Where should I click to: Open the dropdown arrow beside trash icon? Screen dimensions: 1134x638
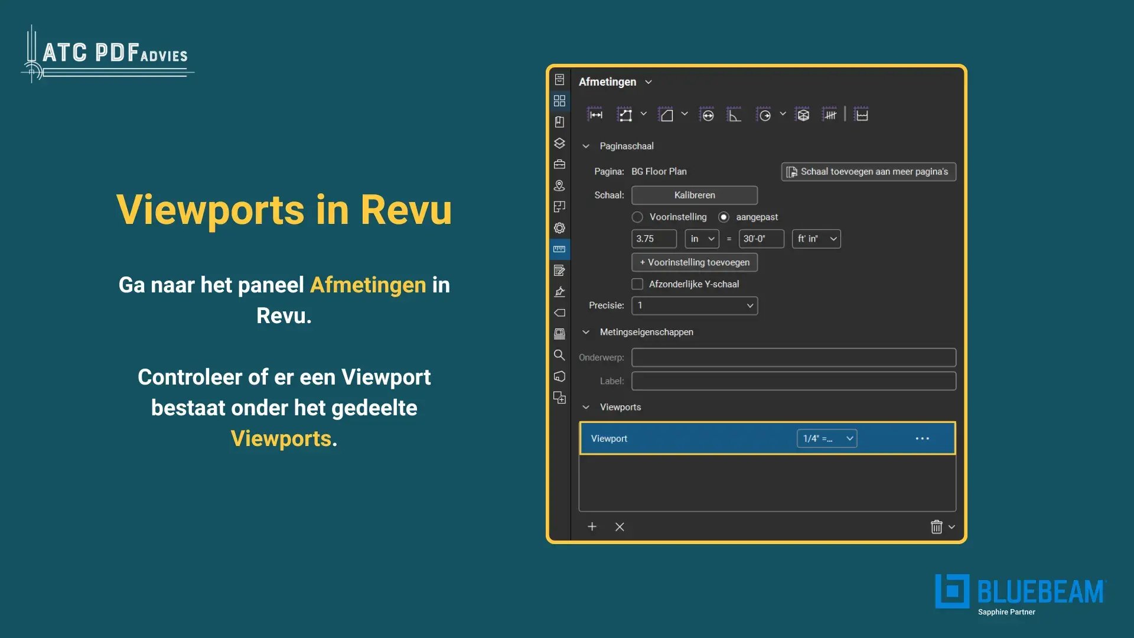[x=951, y=526]
